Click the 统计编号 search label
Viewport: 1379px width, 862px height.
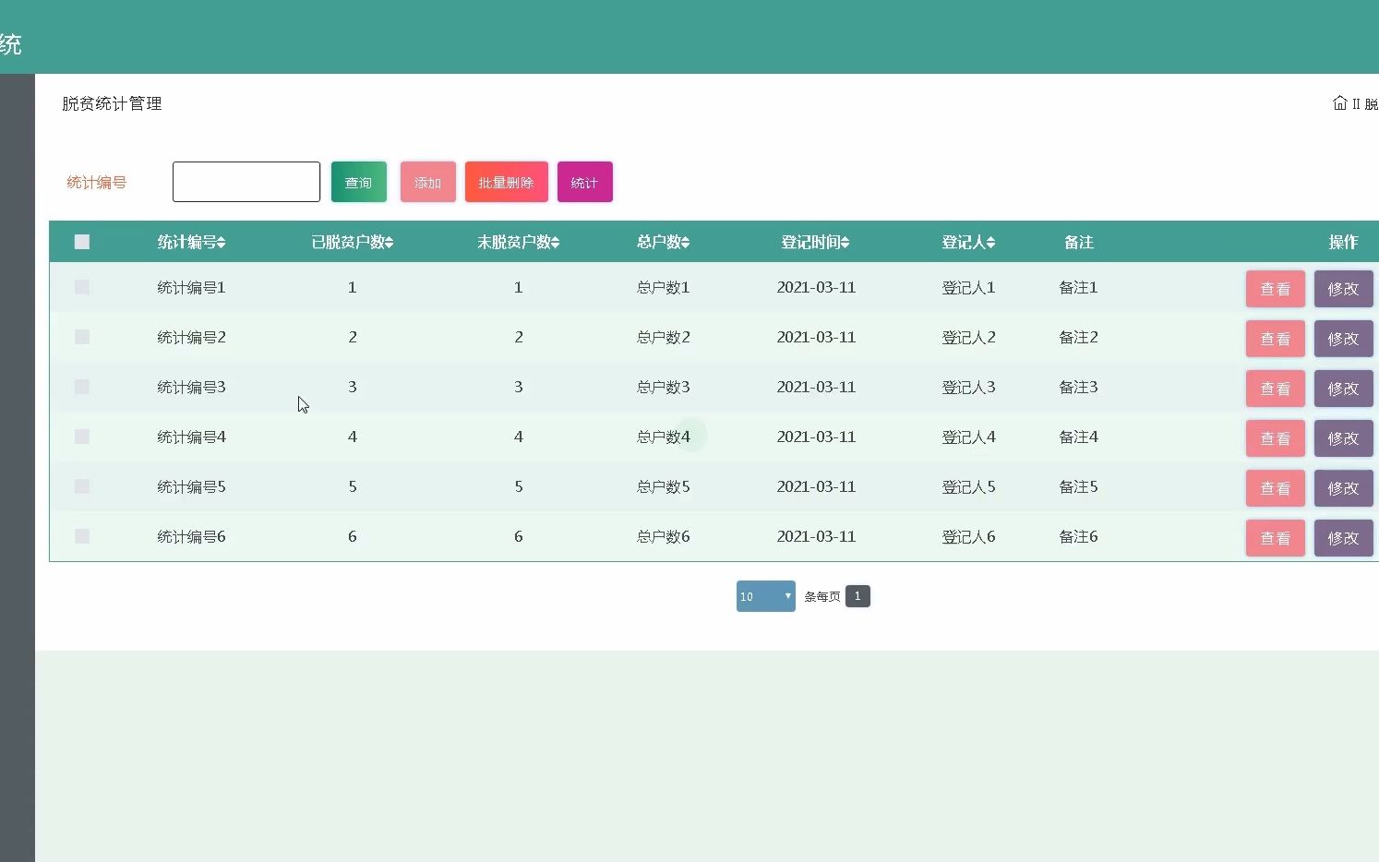point(97,182)
